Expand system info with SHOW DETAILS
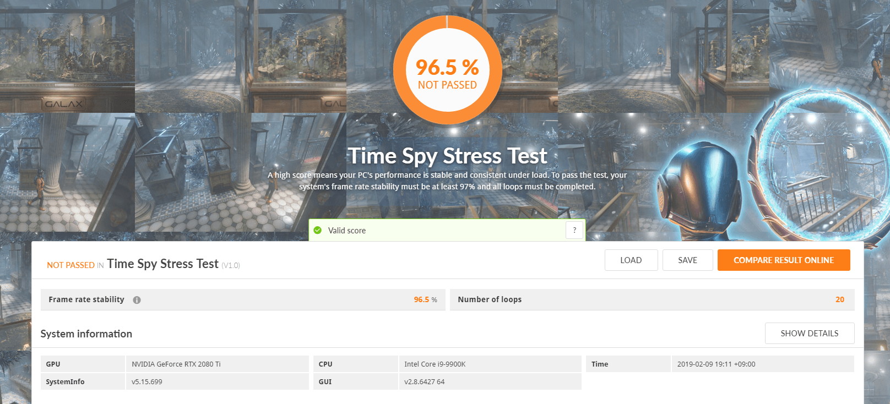The image size is (890, 404). coord(810,334)
